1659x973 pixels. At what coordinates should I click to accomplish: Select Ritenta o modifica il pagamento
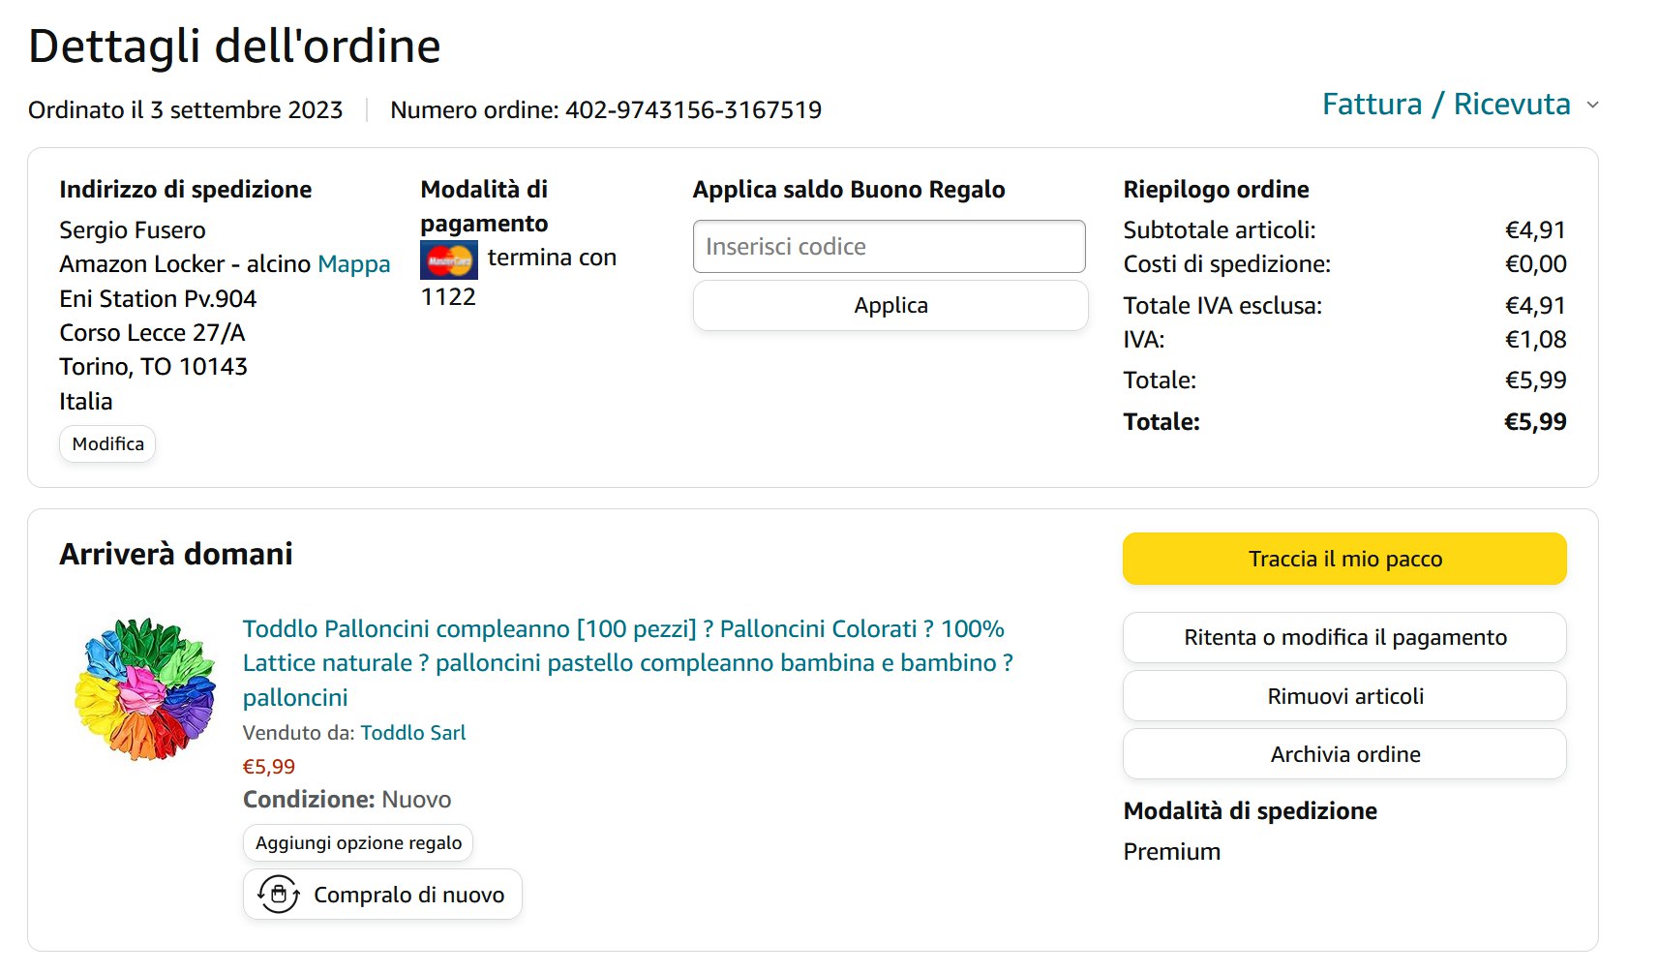coord(1343,637)
